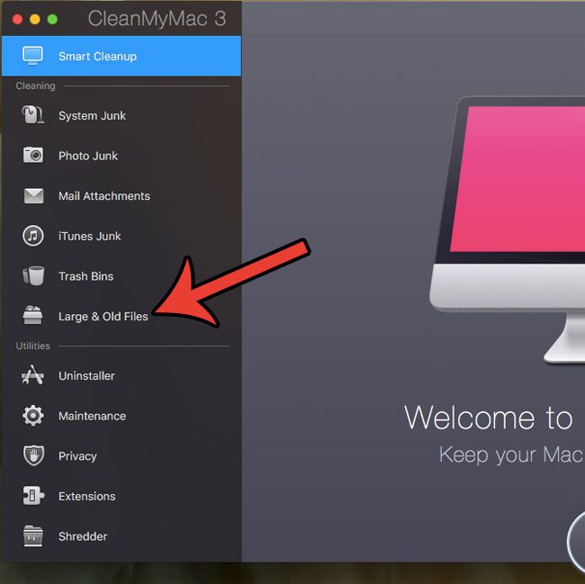Choose Large & Old Files

pos(103,316)
